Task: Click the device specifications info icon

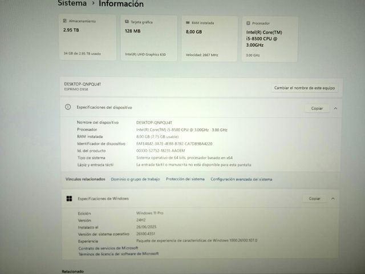Action: tap(68, 107)
